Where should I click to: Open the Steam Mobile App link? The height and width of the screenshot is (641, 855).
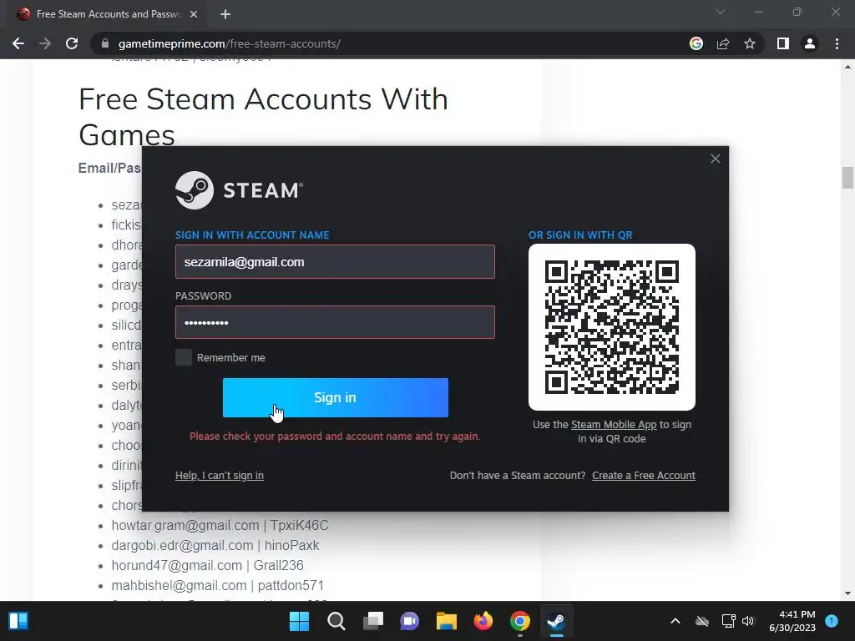pos(614,425)
